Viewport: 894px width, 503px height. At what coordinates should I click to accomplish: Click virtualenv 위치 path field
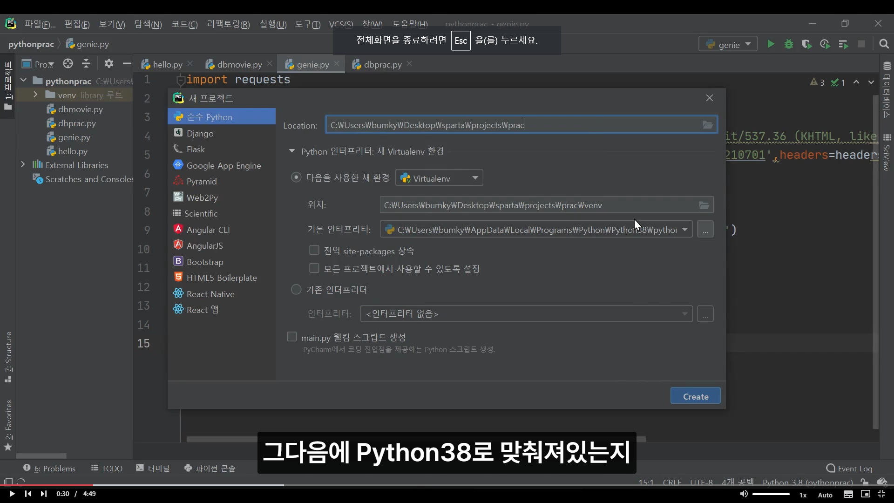click(546, 205)
